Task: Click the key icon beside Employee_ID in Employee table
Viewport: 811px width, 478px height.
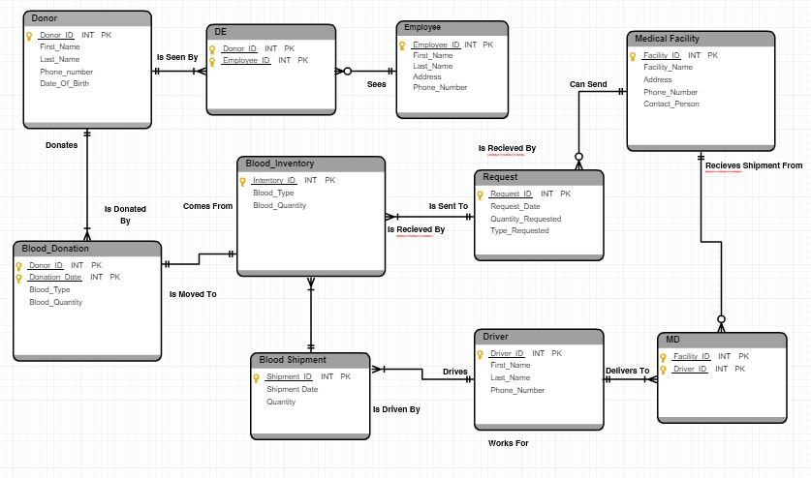Action: [403, 45]
